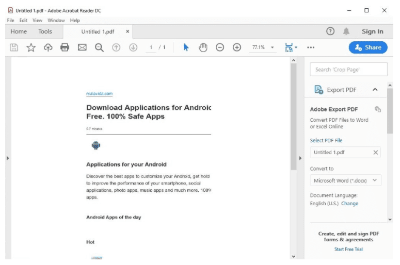Click the 'Applications for your Android' heading
This screenshot has height=265, width=400.
point(126,164)
